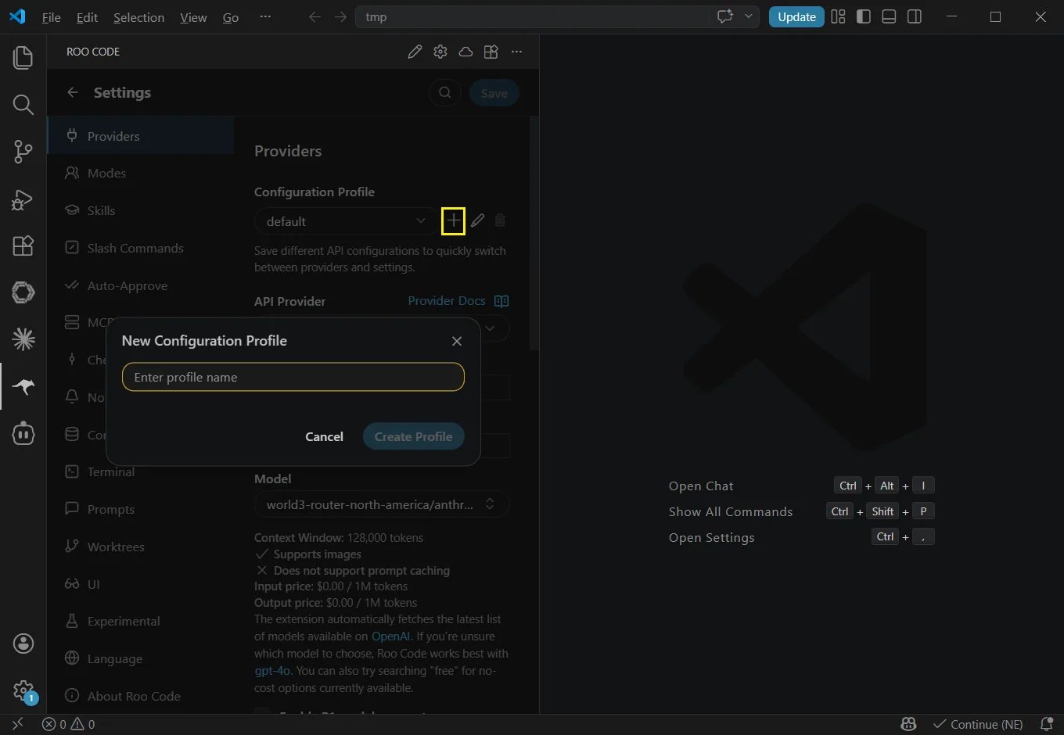Open Roo Code settings gear icon
Image resolution: width=1064 pixels, height=735 pixels.
click(x=440, y=52)
